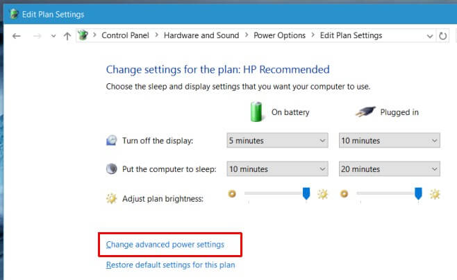Open the on battery sleep time dropdown
Image resolution: width=457 pixels, height=280 pixels.
pyautogui.click(x=277, y=169)
